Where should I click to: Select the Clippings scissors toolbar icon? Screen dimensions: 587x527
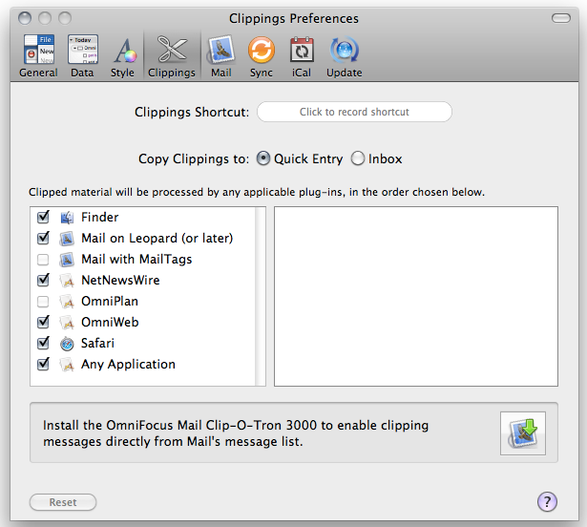(x=172, y=49)
